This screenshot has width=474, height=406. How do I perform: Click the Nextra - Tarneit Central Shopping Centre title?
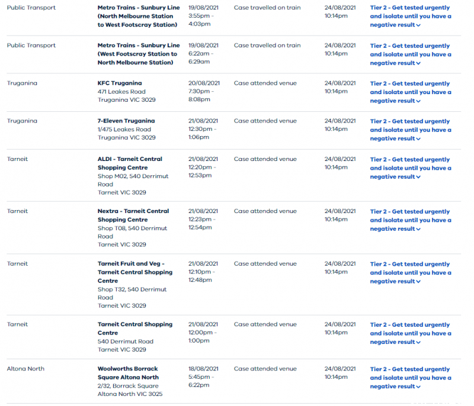pos(133,215)
